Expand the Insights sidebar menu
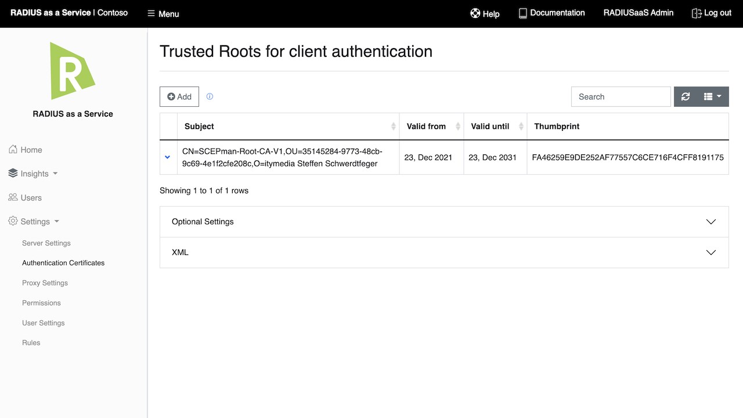Screen dimensions: 743x418 click(34, 174)
